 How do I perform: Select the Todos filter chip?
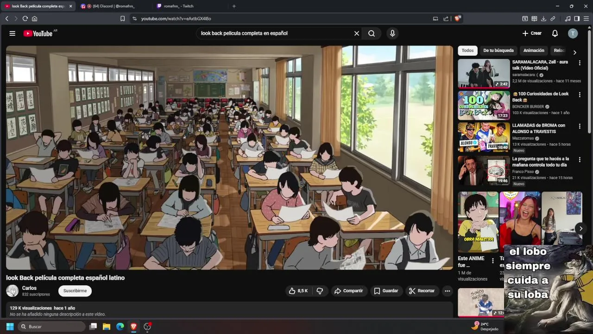(468, 50)
